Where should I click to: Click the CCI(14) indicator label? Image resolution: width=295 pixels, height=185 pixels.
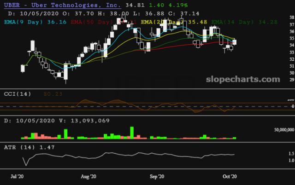click(17, 93)
